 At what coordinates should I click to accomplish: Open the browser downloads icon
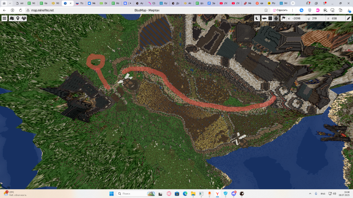[x=349, y=10]
